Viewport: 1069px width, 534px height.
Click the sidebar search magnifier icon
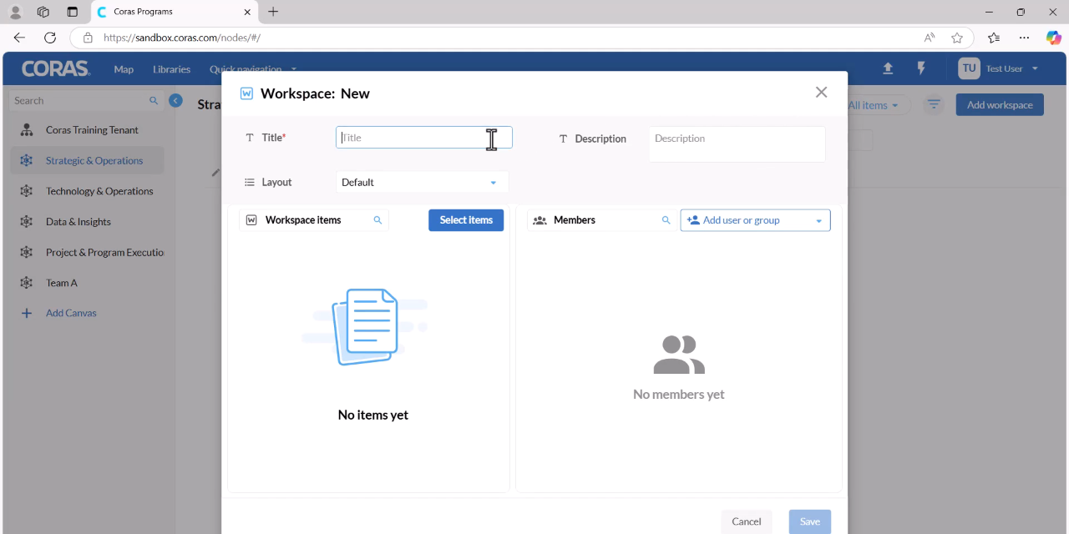(x=154, y=100)
